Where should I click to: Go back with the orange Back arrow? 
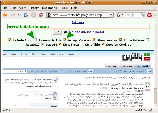pyautogui.click(x=5, y=15)
